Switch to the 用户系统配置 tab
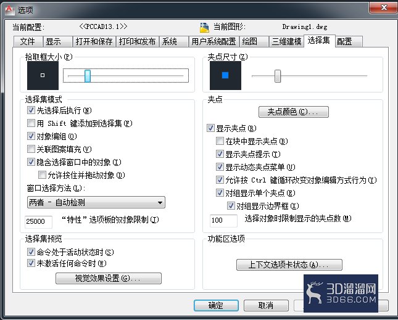The width and height of the screenshot is (398, 320). [214, 41]
